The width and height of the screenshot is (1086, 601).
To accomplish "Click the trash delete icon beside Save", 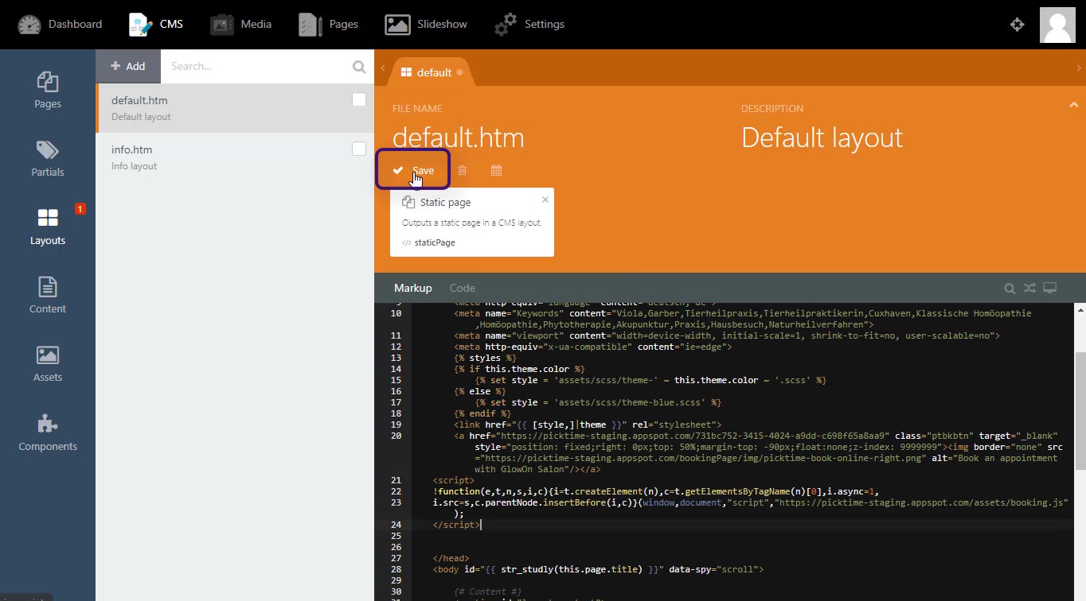I will (462, 170).
